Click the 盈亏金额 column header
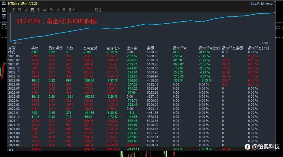Viewport: 283px width, 157px height. click(x=90, y=48)
